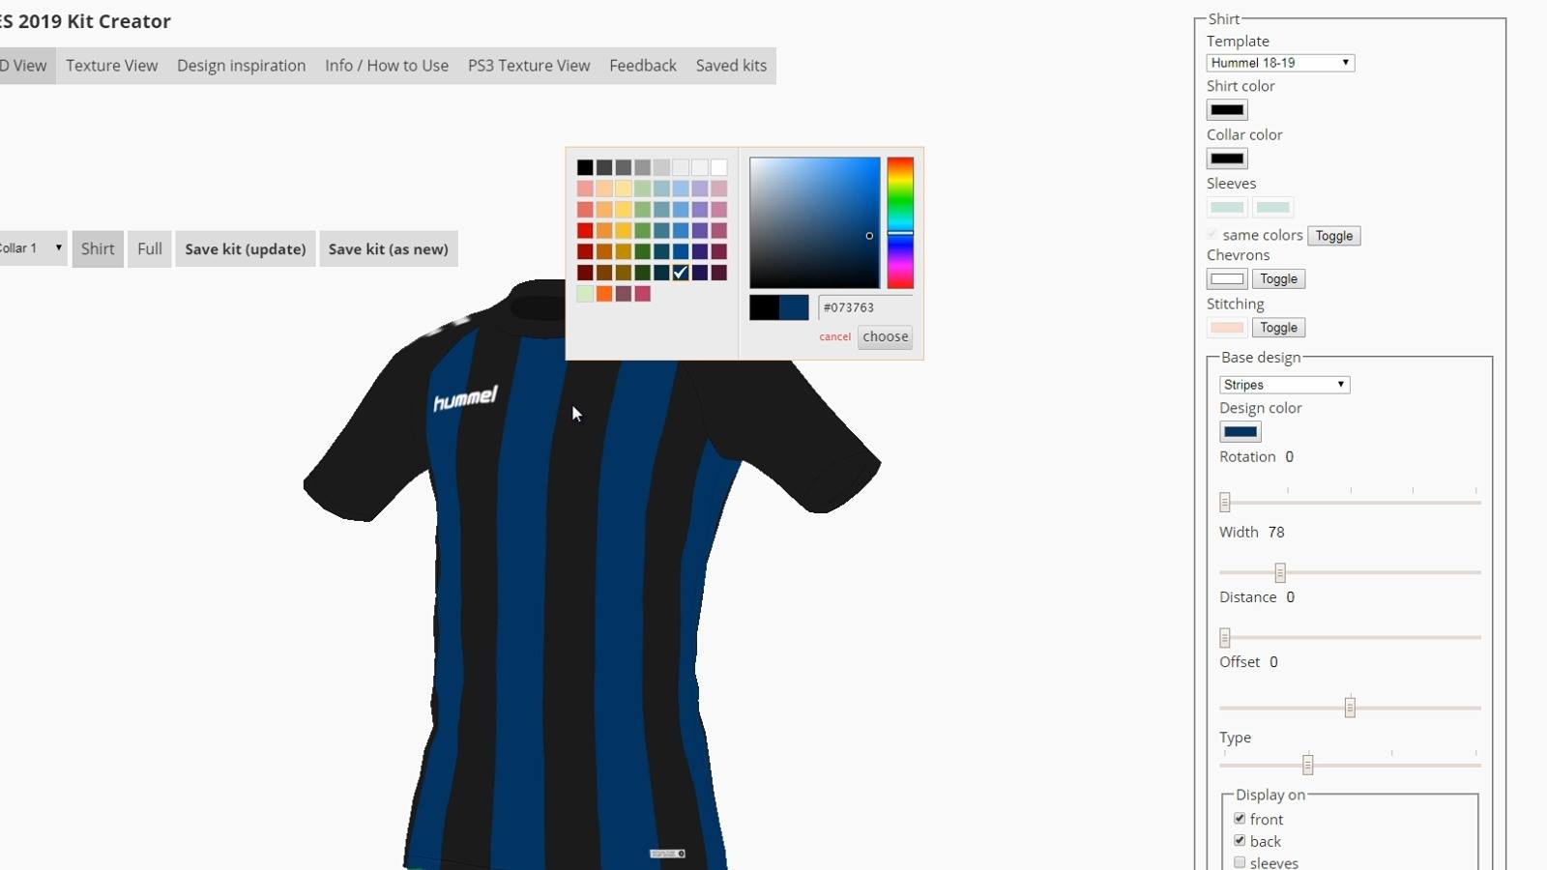This screenshot has height=870, width=1547.
Task: Open Info / How to Use tab
Action: [x=387, y=66]
